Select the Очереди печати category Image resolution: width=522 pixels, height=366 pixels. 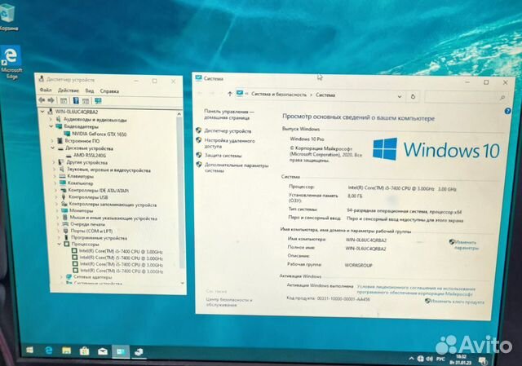point(87,225)
